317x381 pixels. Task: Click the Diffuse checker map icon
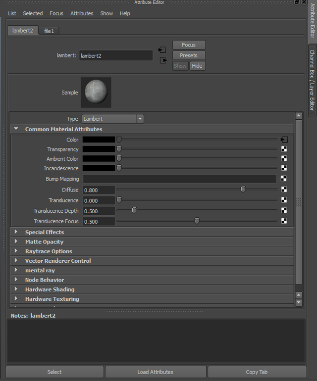tap(284, 190)
